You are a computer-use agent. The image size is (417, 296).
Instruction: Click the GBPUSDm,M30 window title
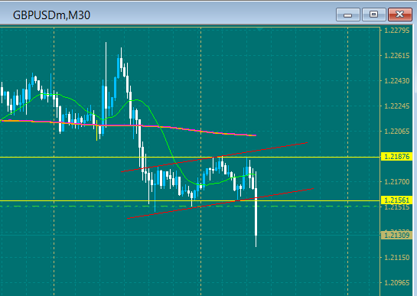pyautogui.click(x=51, y=15)
